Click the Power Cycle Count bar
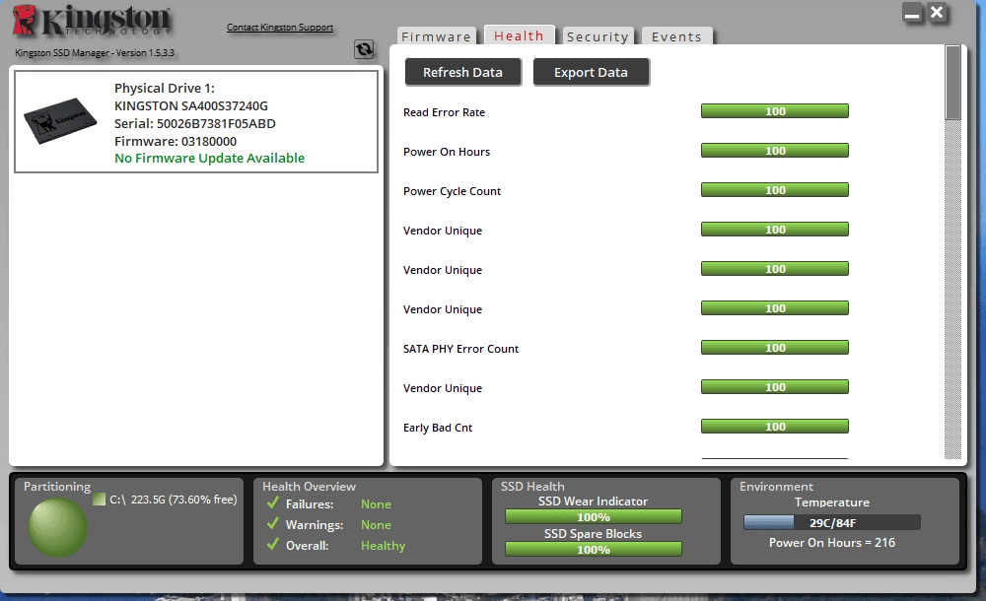The image size is (986, 601). coord(775,190)
